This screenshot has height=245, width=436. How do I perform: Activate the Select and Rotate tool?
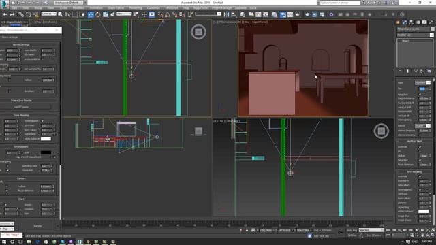pos(98,14)
